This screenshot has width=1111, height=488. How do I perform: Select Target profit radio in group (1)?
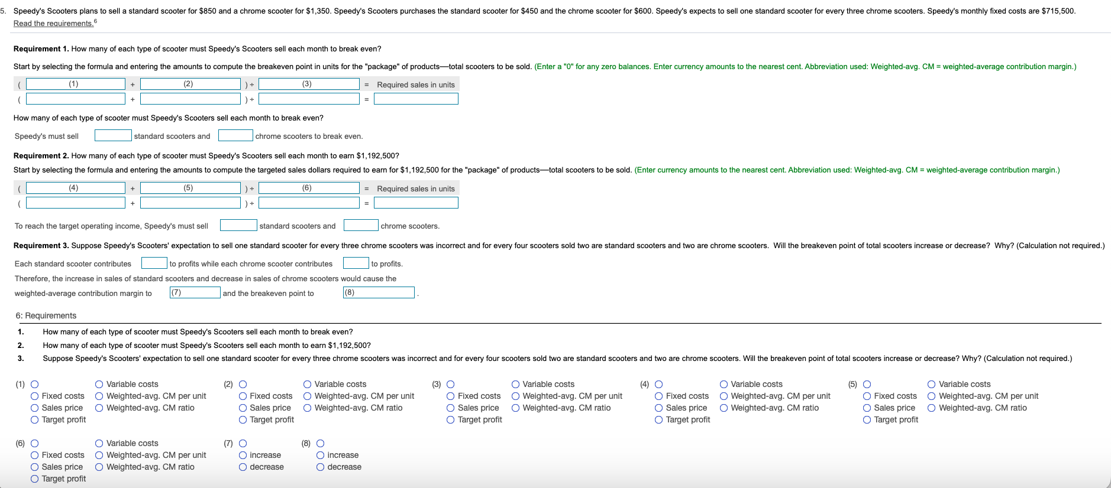pyautogui.click(x=35, y=420)
